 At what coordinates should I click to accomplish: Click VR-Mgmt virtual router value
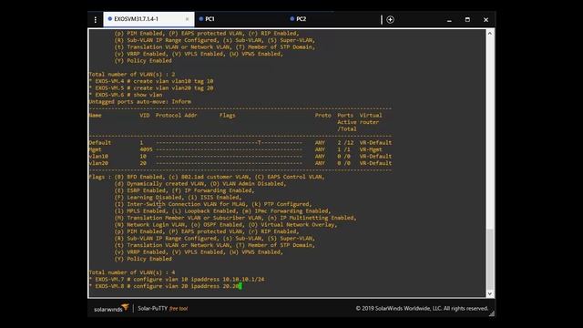371,149
